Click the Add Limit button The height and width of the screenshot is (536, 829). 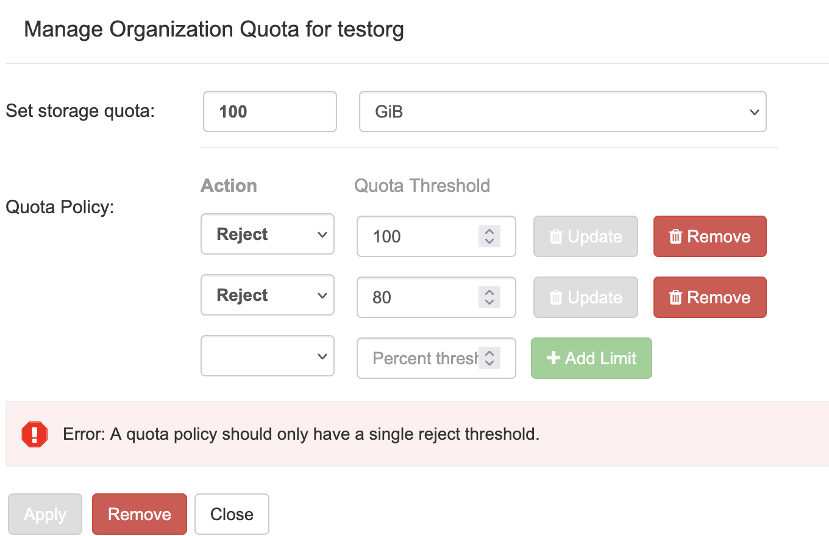click(x=591, y=358)
